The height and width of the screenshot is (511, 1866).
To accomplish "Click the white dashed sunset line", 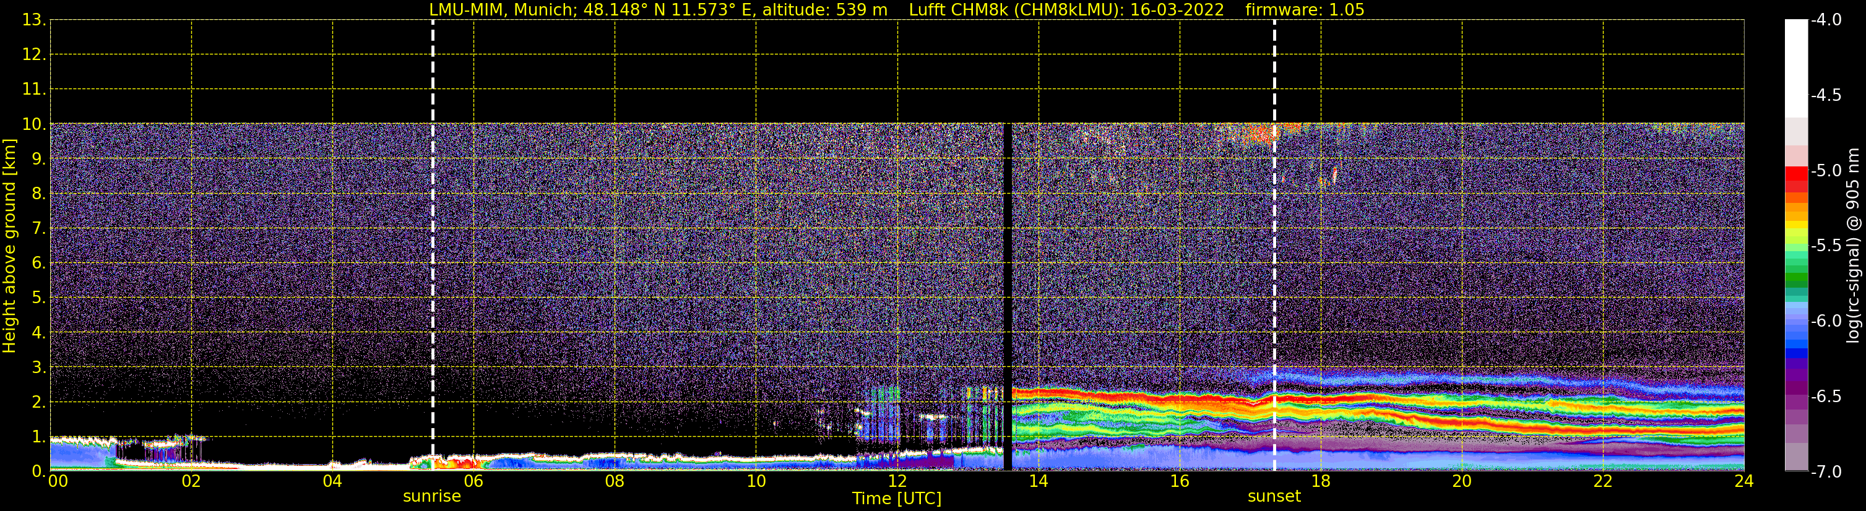I will click(1274, 246).
